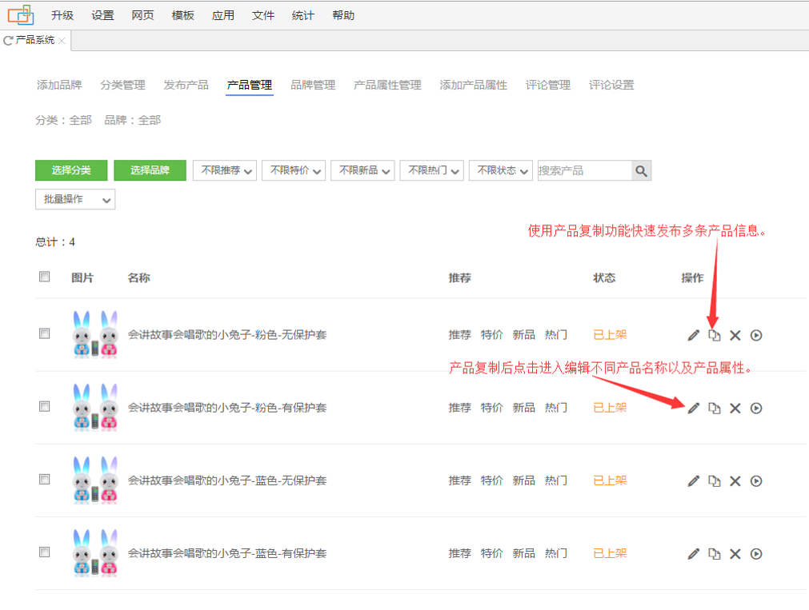The height and width of the screenshot is (610, 809).
Task: Click the edit pencil icon for 粉色-无保护套 product
Action: [693, 335]
